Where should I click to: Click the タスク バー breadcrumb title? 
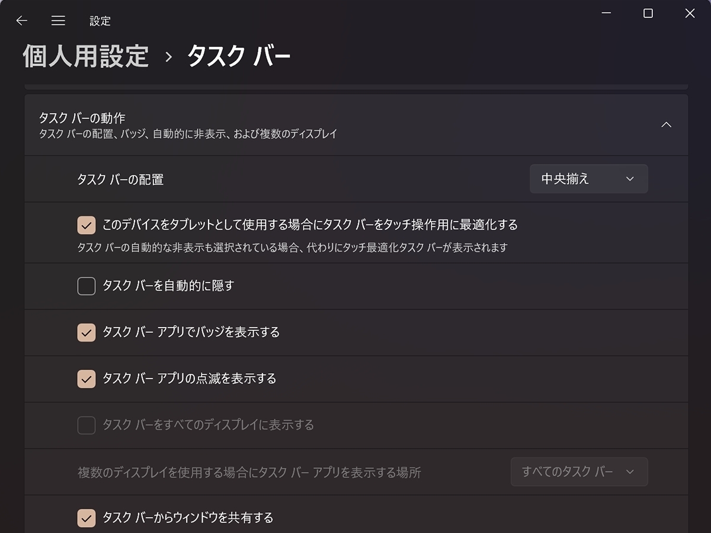pos(239,56)
